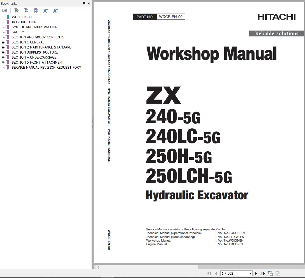Click the Bookmarks panel title
The height and width of the screenshot is (278, 305).
pos(9,3)
